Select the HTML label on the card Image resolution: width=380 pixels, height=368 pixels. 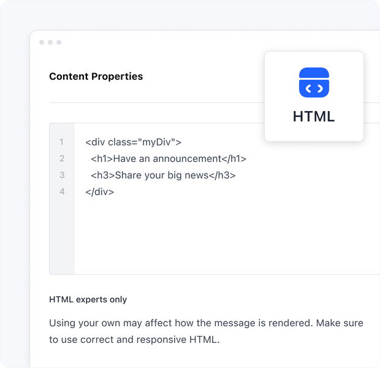point(314,116)
